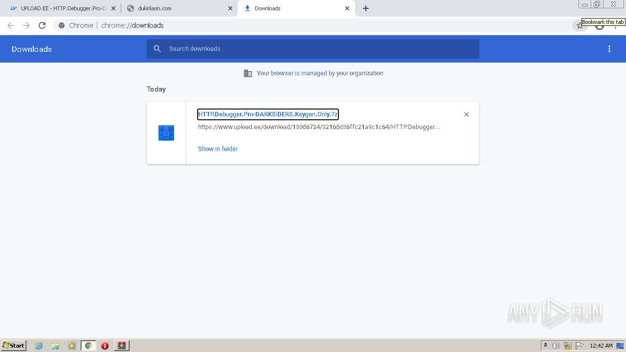Open a new tab with plus button
This screenshot has height=352, width=626.
click(x=366, y=8)
